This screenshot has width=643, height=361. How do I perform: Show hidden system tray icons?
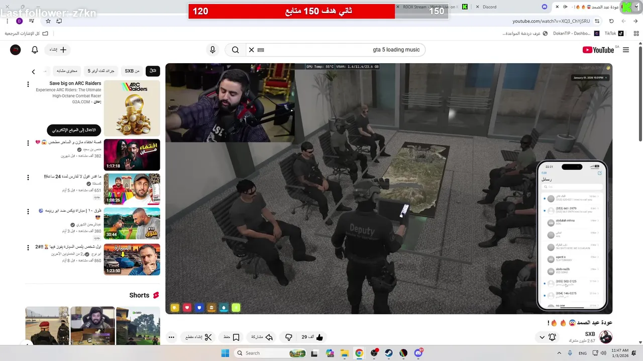coord(560,353)
